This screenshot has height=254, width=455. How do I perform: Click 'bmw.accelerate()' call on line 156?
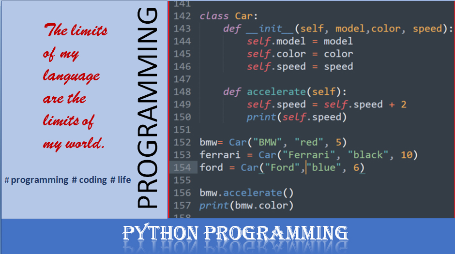(x=247, y=193)
